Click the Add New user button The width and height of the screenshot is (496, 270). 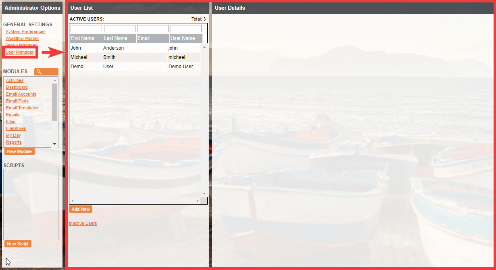(81, 209)
